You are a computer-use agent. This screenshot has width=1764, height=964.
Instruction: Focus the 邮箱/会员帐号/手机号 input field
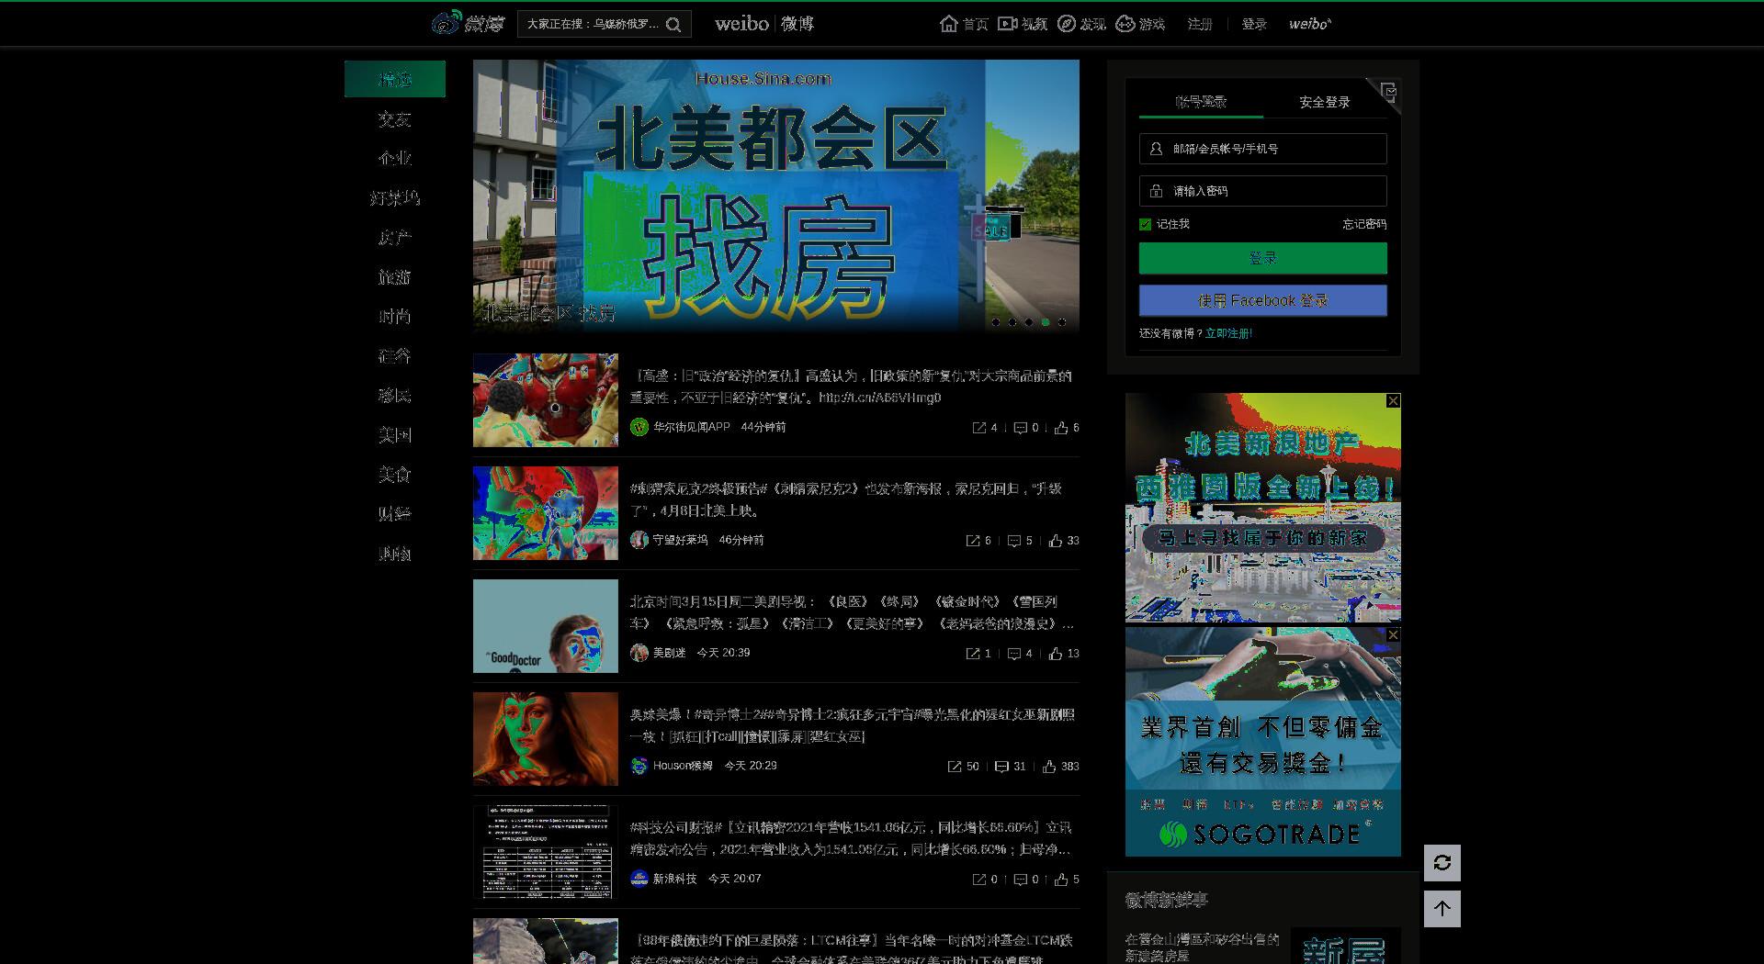[1263, 149]
